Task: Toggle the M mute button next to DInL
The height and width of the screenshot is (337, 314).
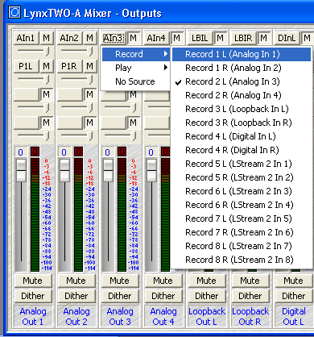Action: coord(307,38)
